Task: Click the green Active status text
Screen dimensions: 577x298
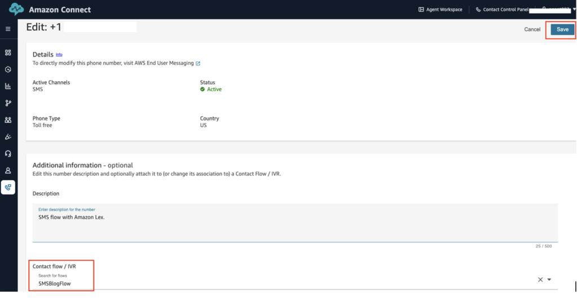Action: (214, 90)
